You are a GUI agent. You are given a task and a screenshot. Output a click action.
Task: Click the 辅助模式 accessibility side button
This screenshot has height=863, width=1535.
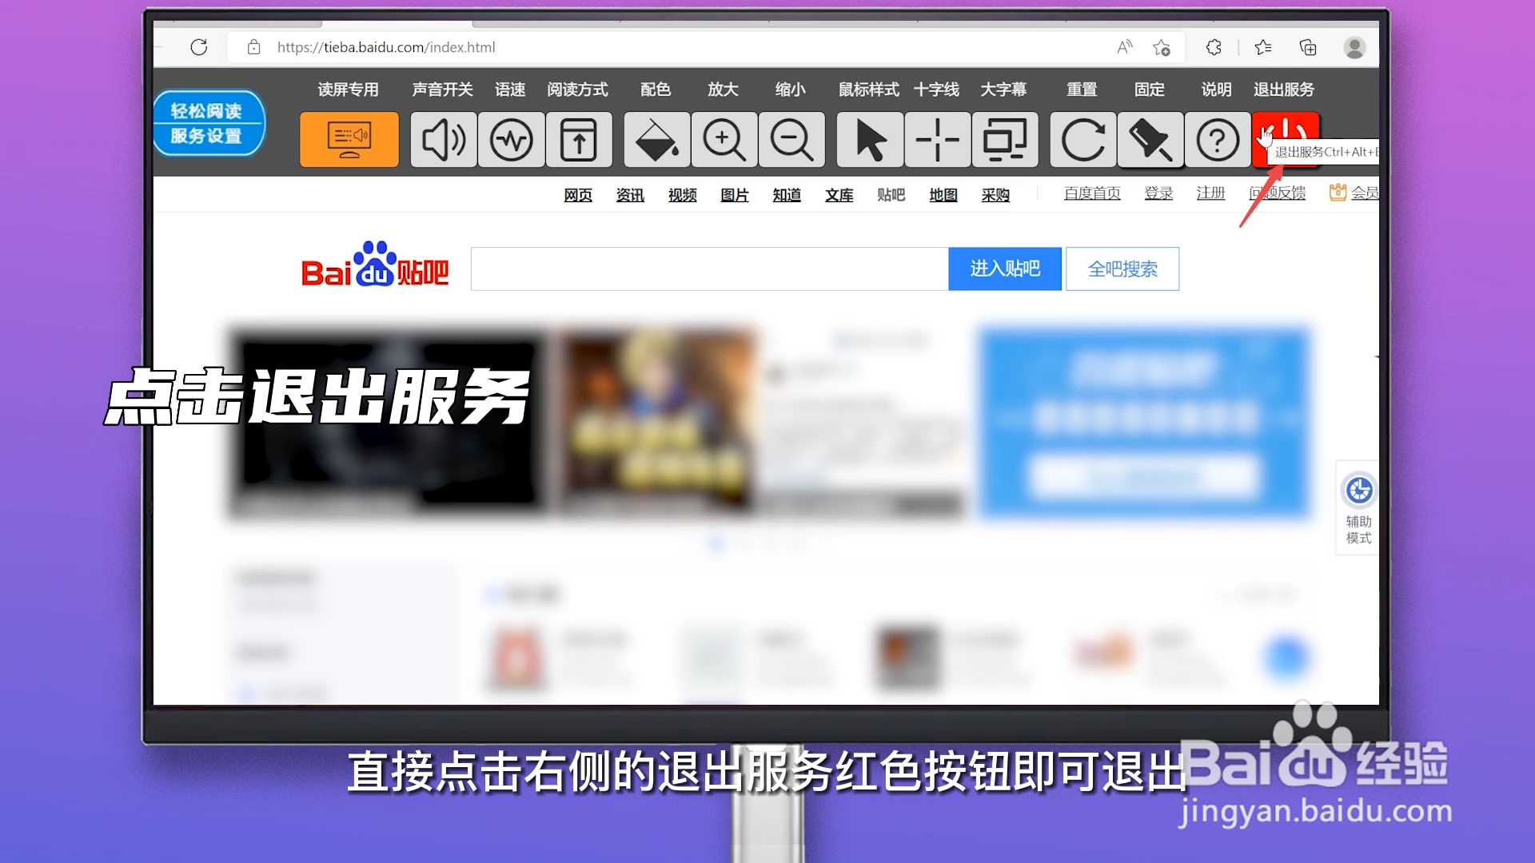coord(1358,508)
